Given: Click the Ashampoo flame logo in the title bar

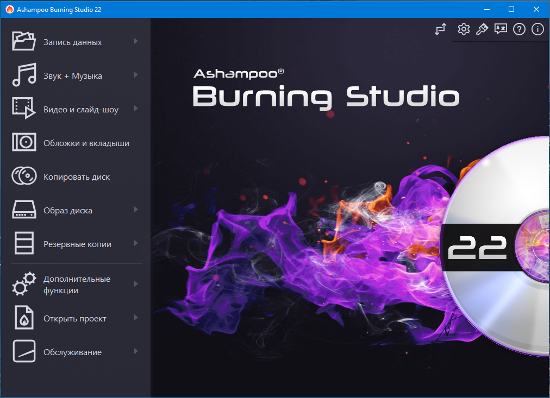Looking at the screenshot, I should 9,9.
